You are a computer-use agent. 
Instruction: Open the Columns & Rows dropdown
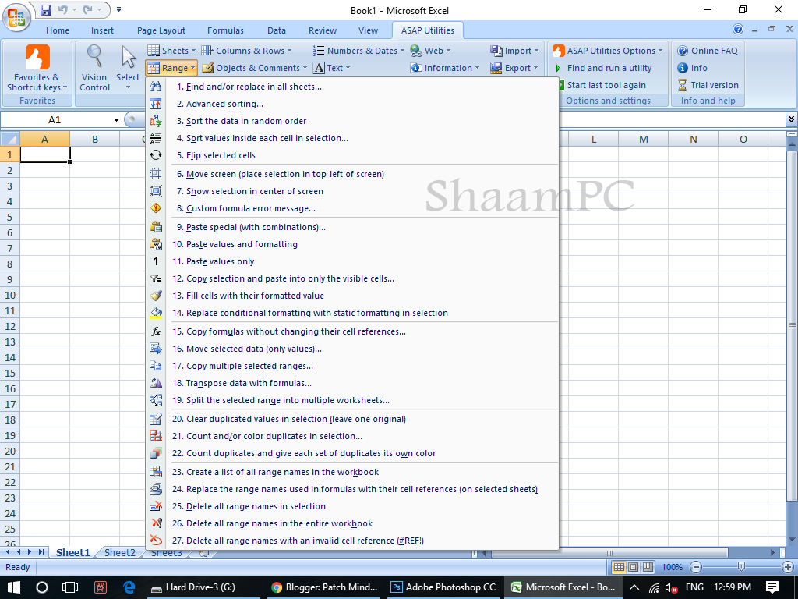pyautogui.click(x=246, y=51)
